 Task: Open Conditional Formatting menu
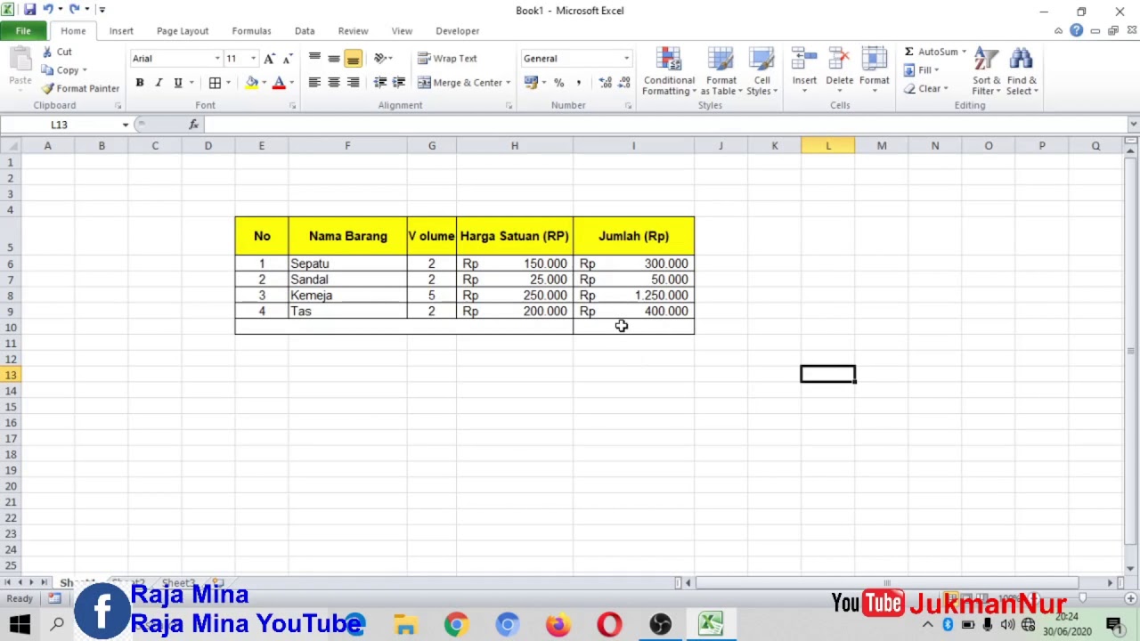[x=669, y=71]
